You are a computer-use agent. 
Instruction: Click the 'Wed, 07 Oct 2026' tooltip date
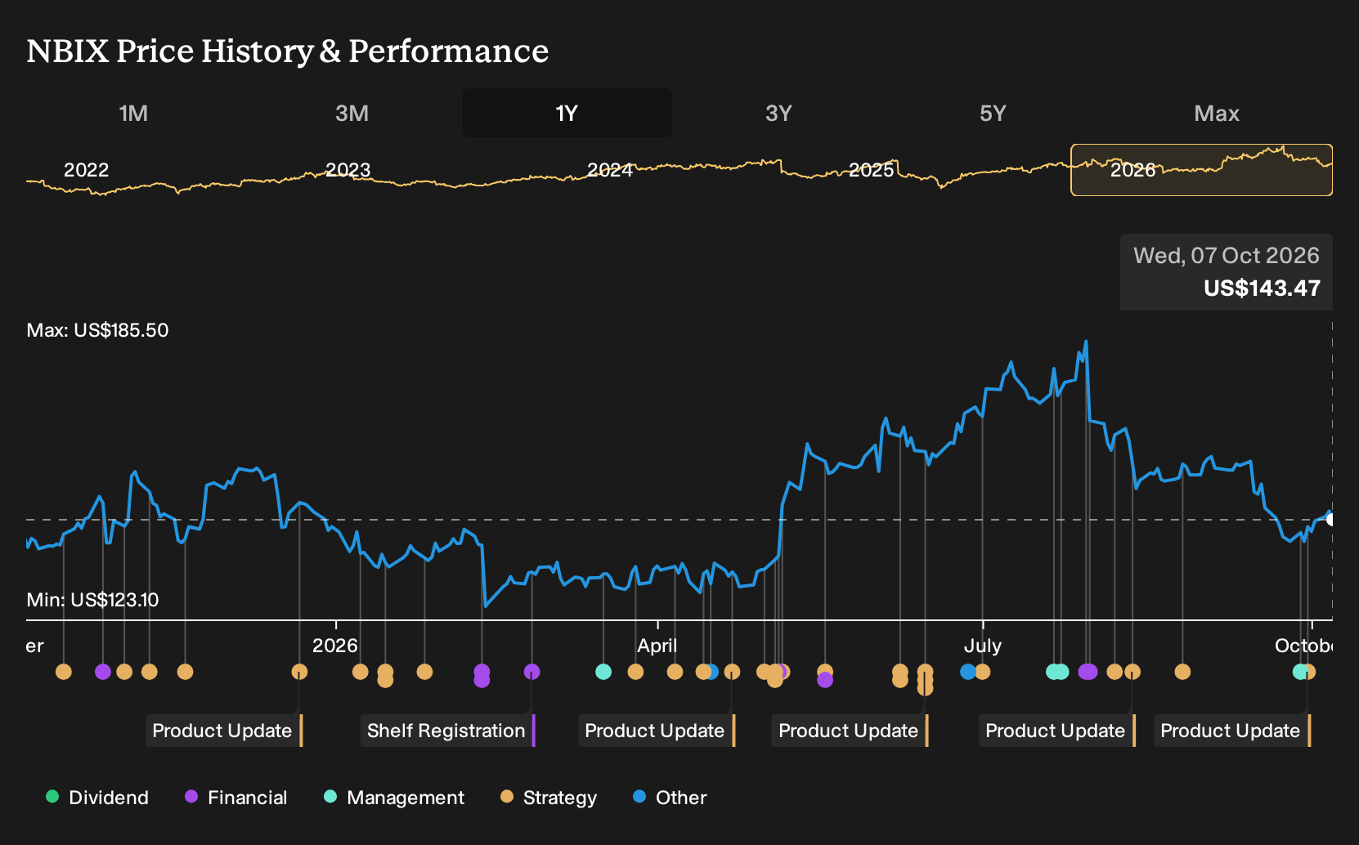point(1226,256)
